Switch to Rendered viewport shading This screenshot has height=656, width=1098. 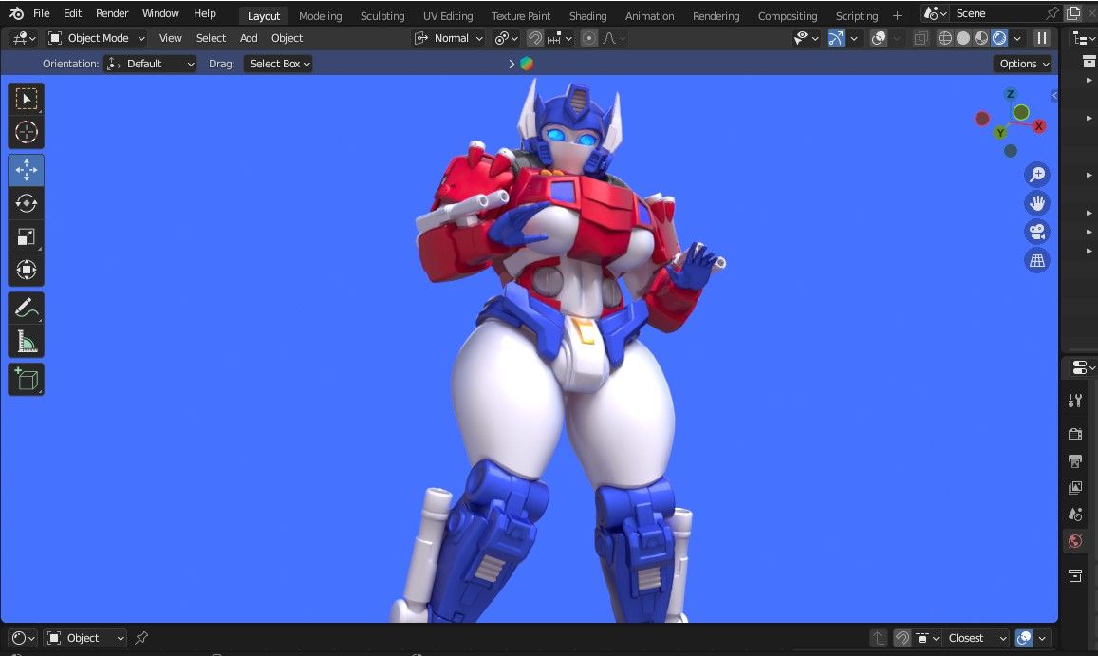coord(999,38)
